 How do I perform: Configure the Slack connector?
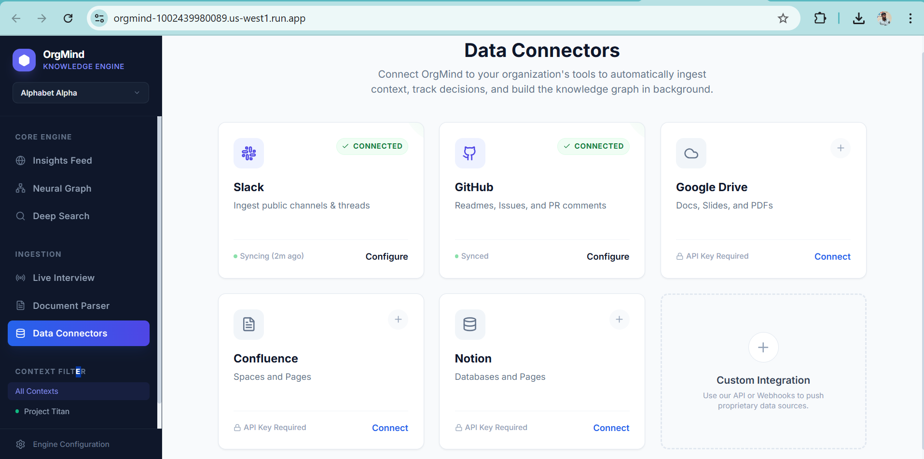[387, 257]
